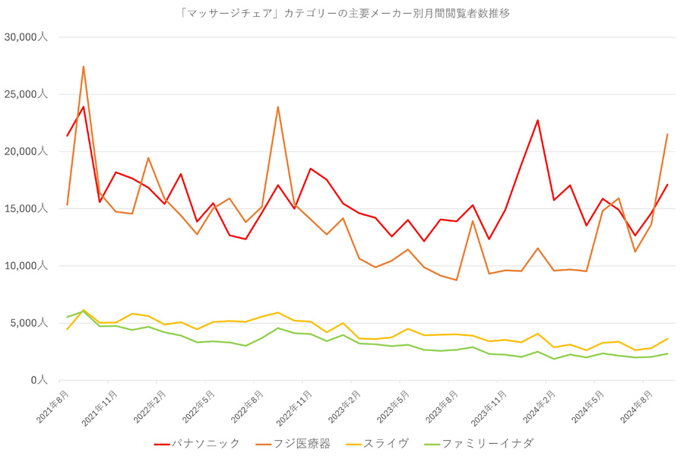Screen dimensions: 684x456
Task: Click the 0人 y-axis label
Action: 40,380
